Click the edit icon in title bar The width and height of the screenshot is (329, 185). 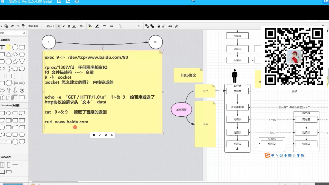[59, 2]
